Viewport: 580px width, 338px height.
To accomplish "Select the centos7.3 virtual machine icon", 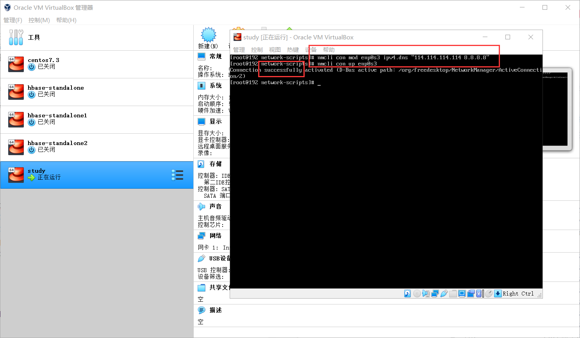I will [16, 64].
